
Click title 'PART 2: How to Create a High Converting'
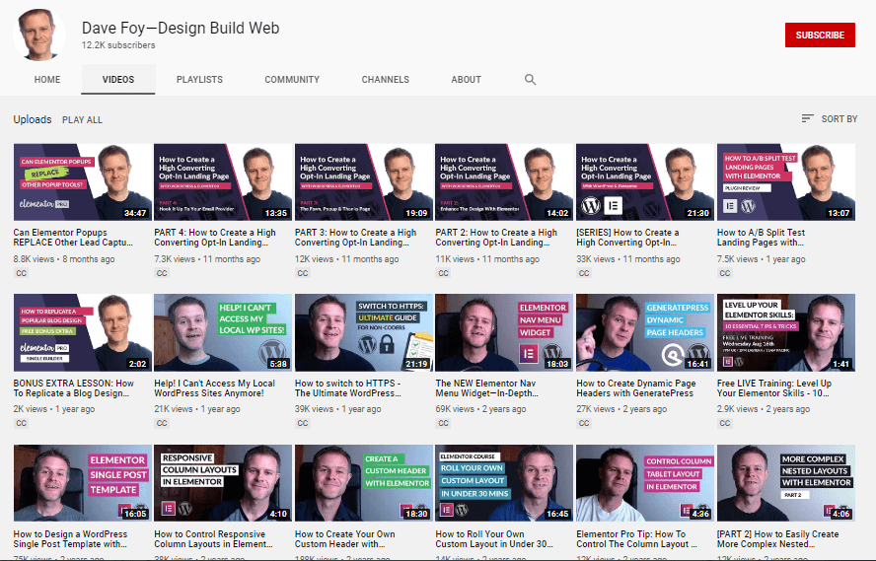[x=496, y=238]
